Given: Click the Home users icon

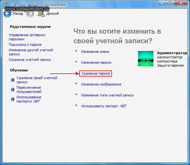Looking at the screenshot, I should click(x=41, y=14).
